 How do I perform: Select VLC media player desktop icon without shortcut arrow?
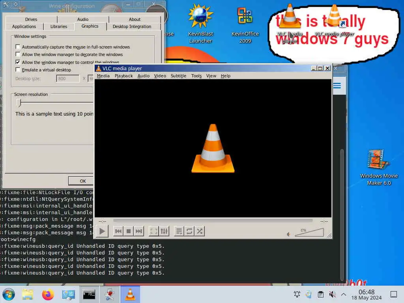click(x=290, y=23)
